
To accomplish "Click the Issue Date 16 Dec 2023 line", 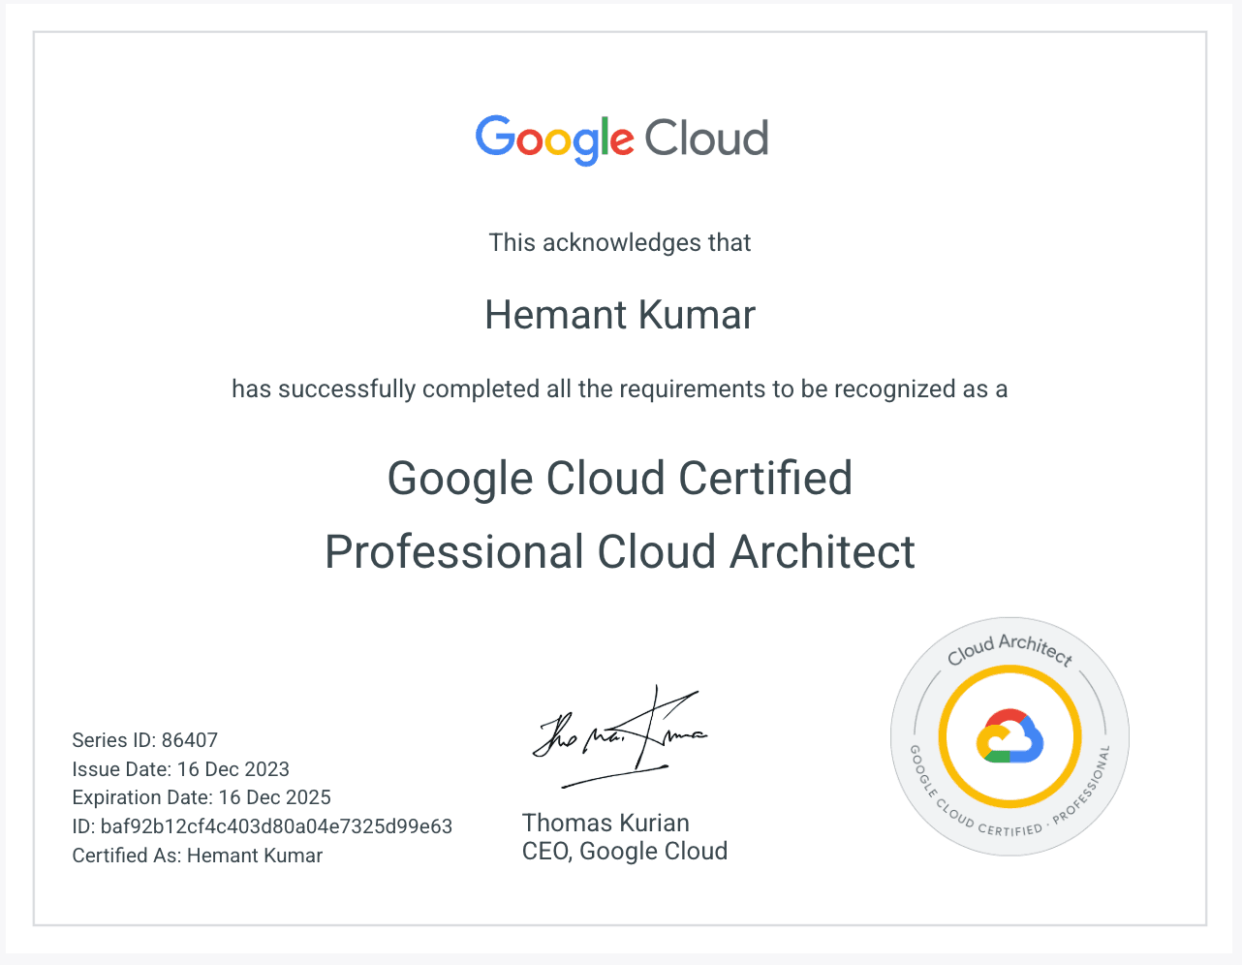I will (x=180, y=768).
